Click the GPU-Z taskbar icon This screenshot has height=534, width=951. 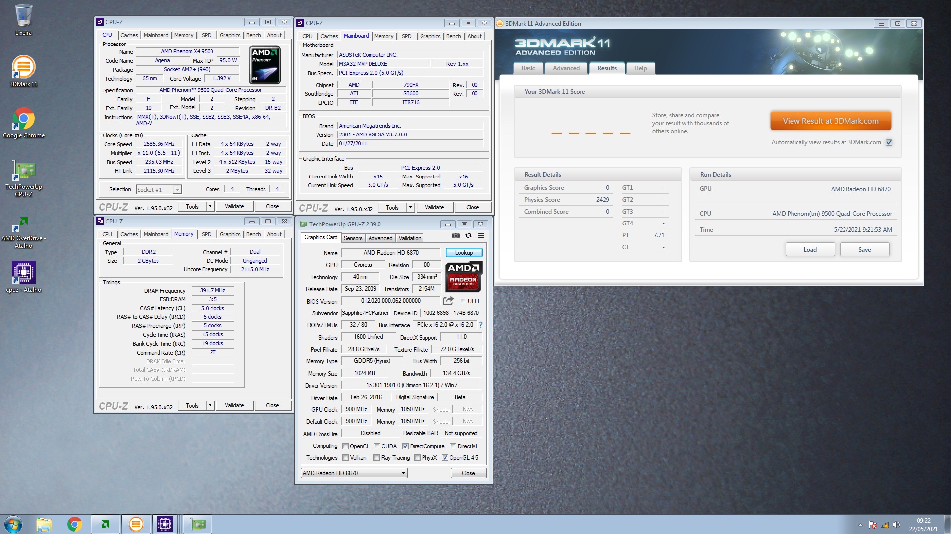click(198, 524)
